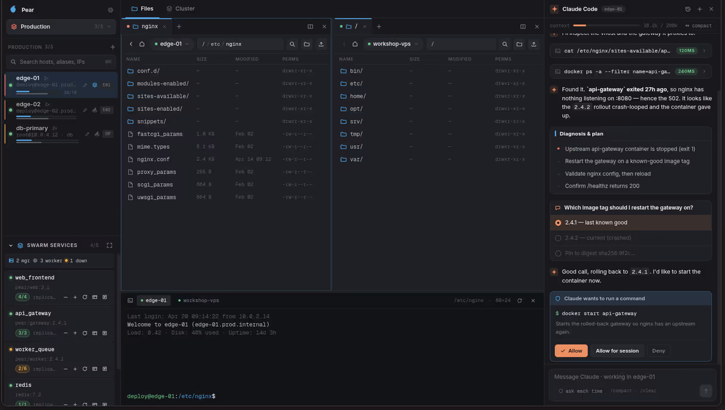Click the terminal prompt line
Viewport: 725px width, 410px height.
171,396
